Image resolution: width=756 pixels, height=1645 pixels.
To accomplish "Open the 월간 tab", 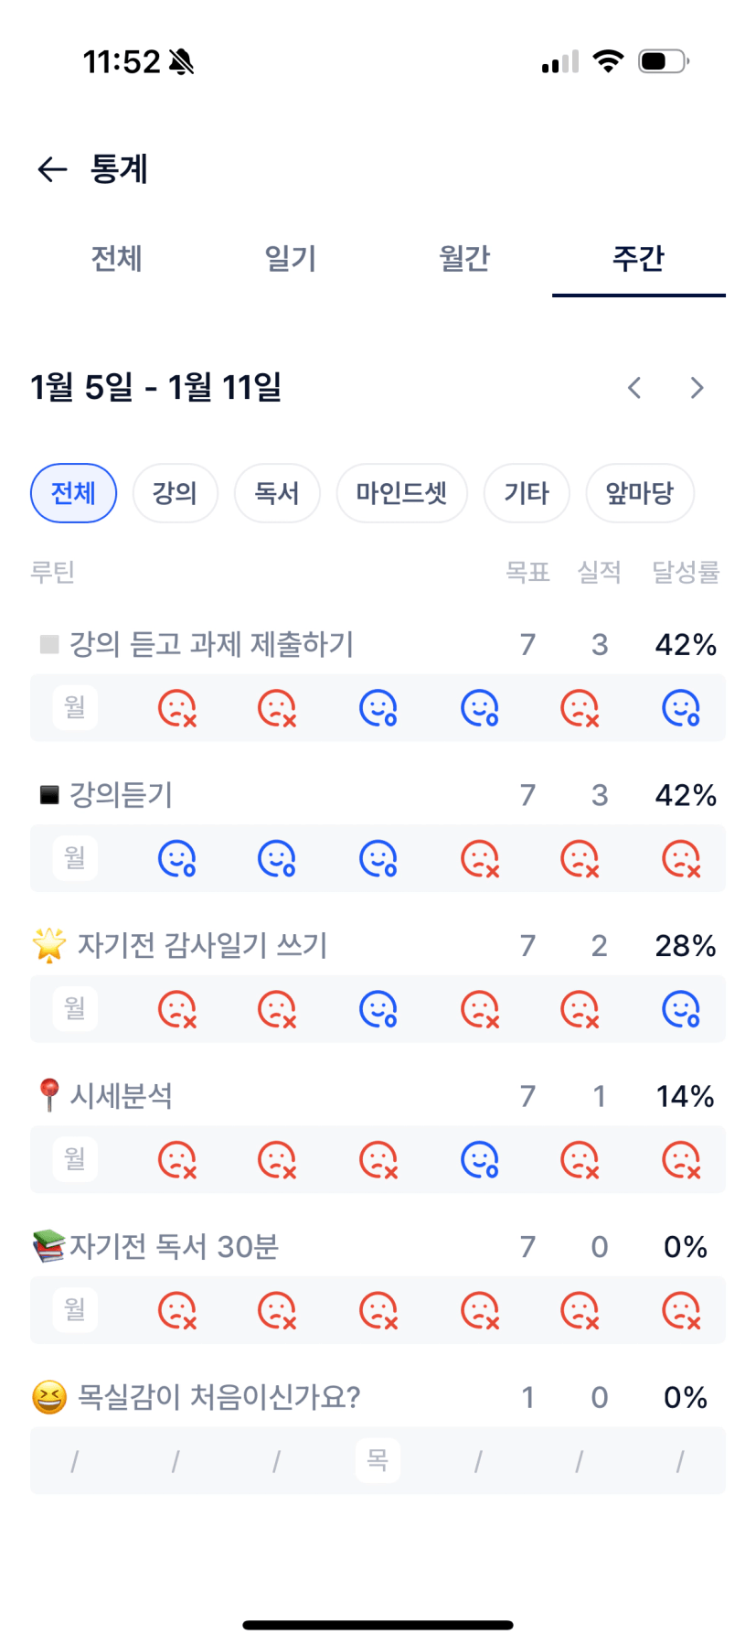I will [464, 259].
